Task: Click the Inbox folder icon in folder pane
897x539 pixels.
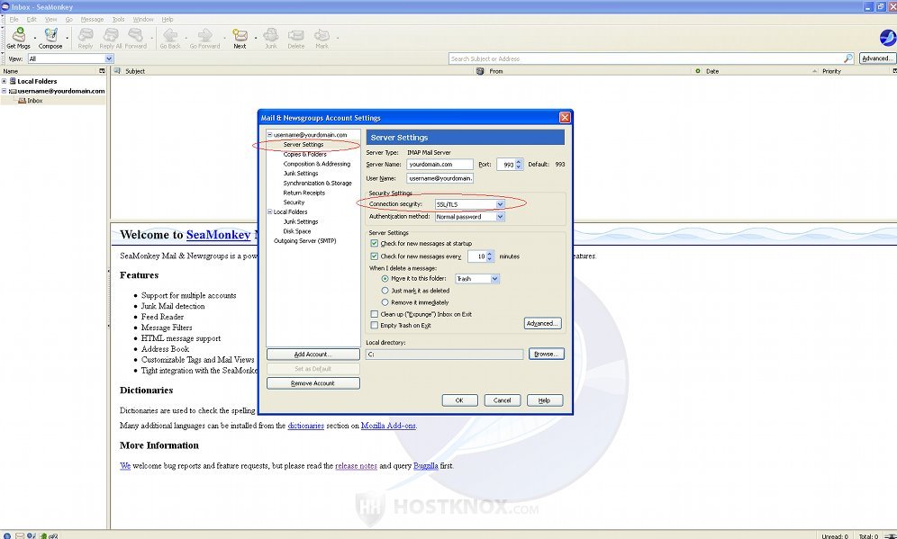Action: pyautogui.click(x=23, y=101)
